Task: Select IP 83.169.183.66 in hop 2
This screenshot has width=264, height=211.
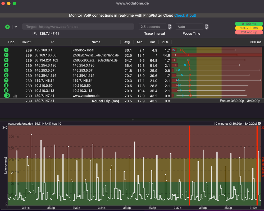Action: pyautogui.click(x=45, y=55)
